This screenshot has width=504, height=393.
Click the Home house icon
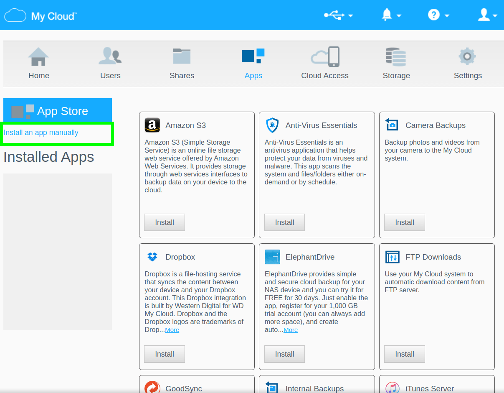click(38, 56)
